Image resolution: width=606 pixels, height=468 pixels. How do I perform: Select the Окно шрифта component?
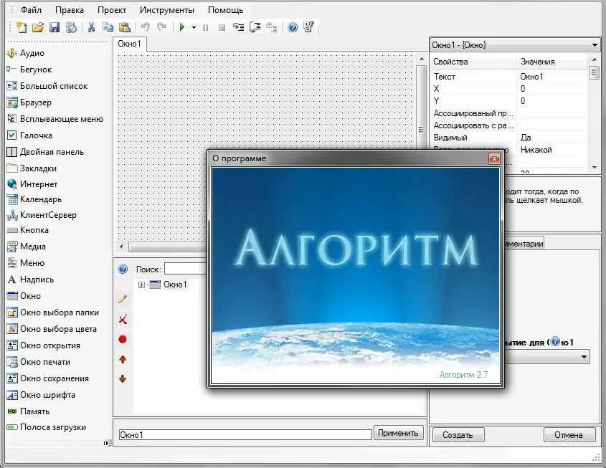coord(41,395)
